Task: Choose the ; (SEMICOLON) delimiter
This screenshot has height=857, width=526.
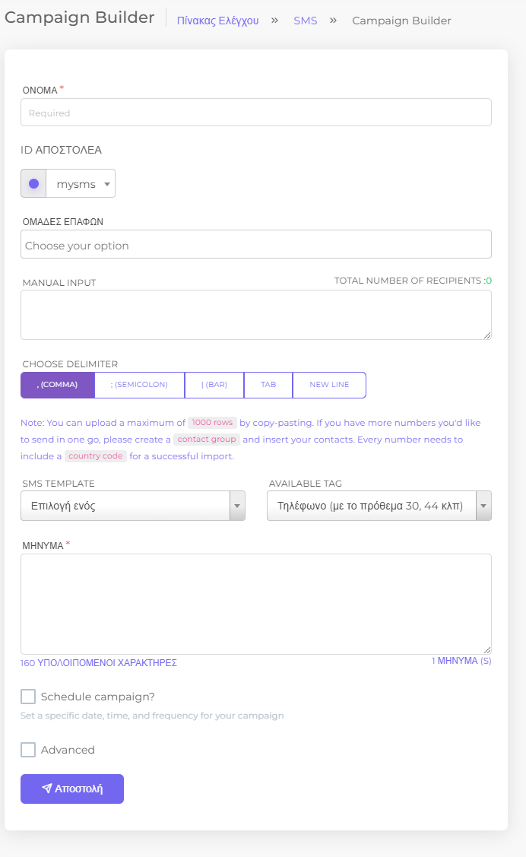Action: pos(139,385)
